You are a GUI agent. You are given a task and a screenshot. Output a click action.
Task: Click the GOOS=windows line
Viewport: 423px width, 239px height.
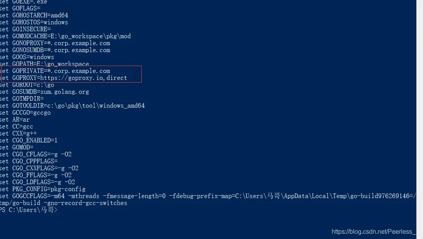pos(27,57)
